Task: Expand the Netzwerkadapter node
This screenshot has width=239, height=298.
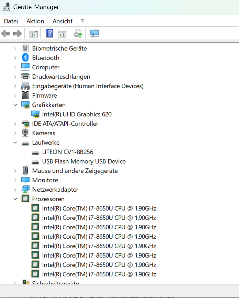Action: point(15,190)
